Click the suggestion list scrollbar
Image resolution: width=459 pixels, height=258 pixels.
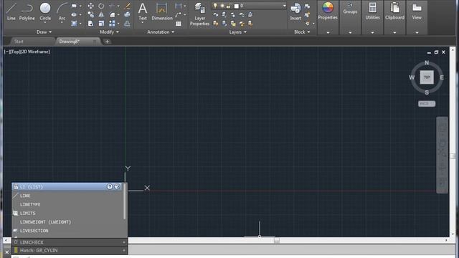point(125,201)
